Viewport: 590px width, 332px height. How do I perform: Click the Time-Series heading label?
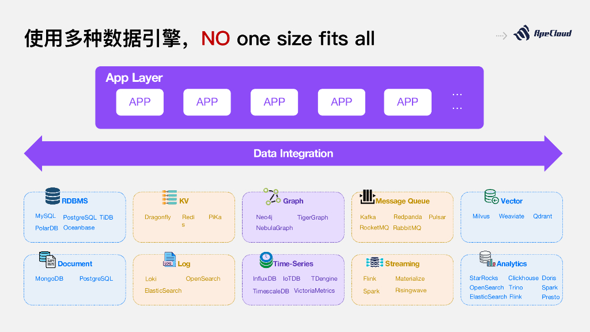pos(293,264)
